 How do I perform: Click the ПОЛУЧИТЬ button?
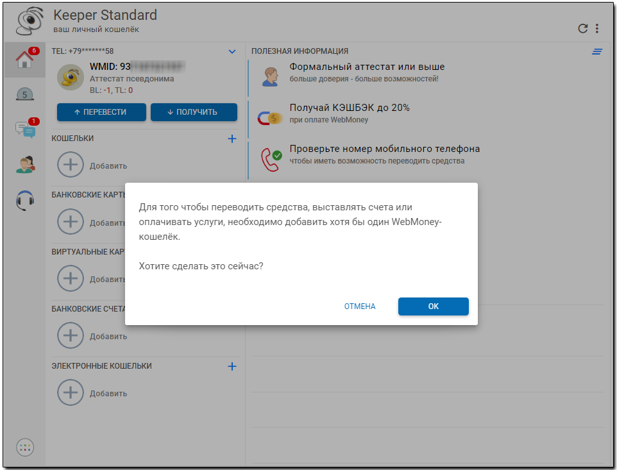click(x=194, y=112)
